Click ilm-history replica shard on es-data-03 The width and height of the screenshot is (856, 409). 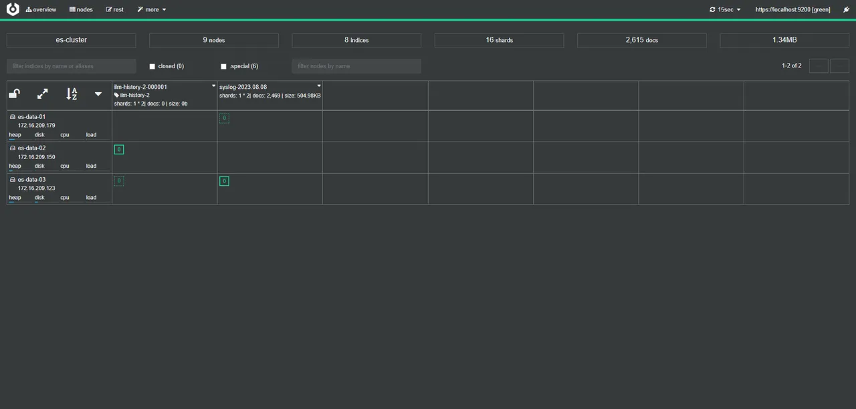[x=119, y=181]
